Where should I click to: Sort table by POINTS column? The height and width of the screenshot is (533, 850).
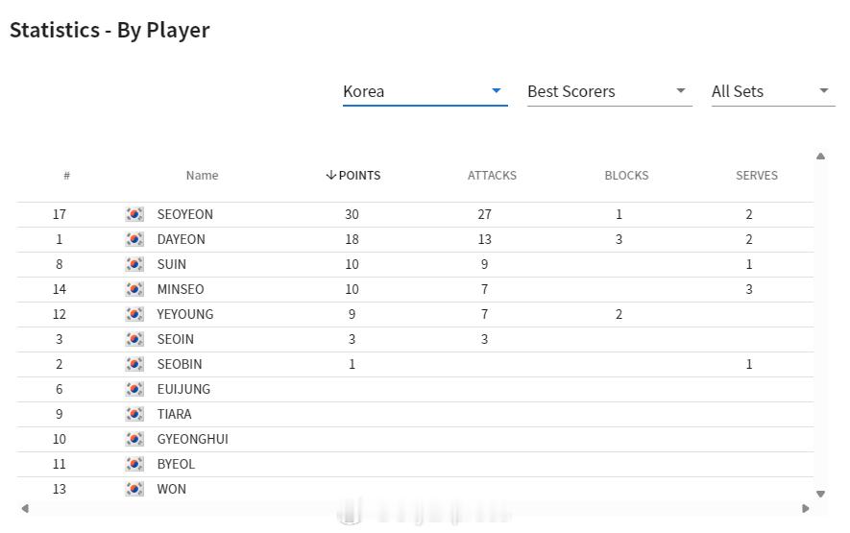[353, 176]
